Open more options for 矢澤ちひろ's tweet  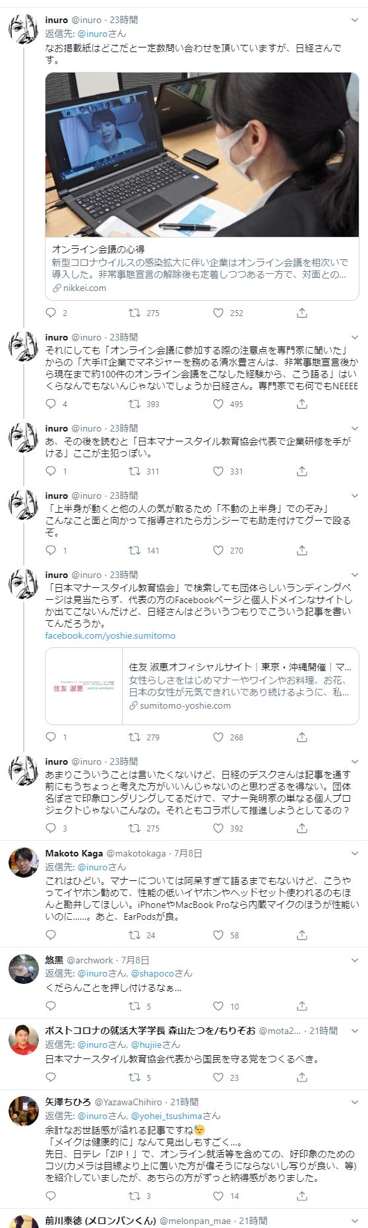[355, 1102]
